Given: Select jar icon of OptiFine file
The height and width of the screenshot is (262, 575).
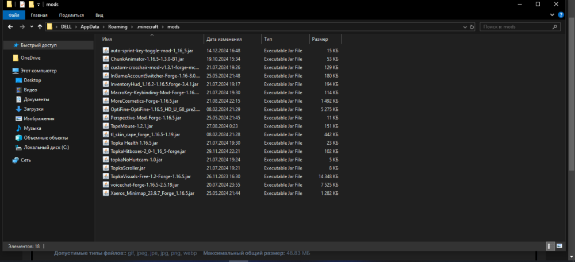Looking at the screenshot, I should 106,109.
